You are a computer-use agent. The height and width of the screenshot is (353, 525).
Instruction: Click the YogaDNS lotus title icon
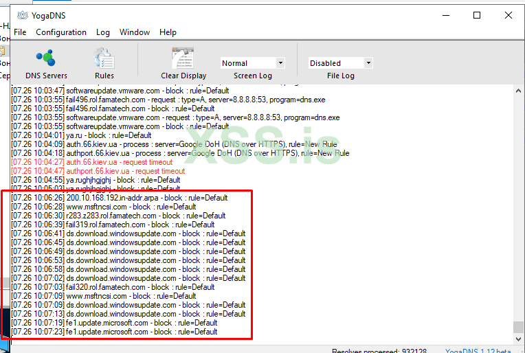click(23, 15)
